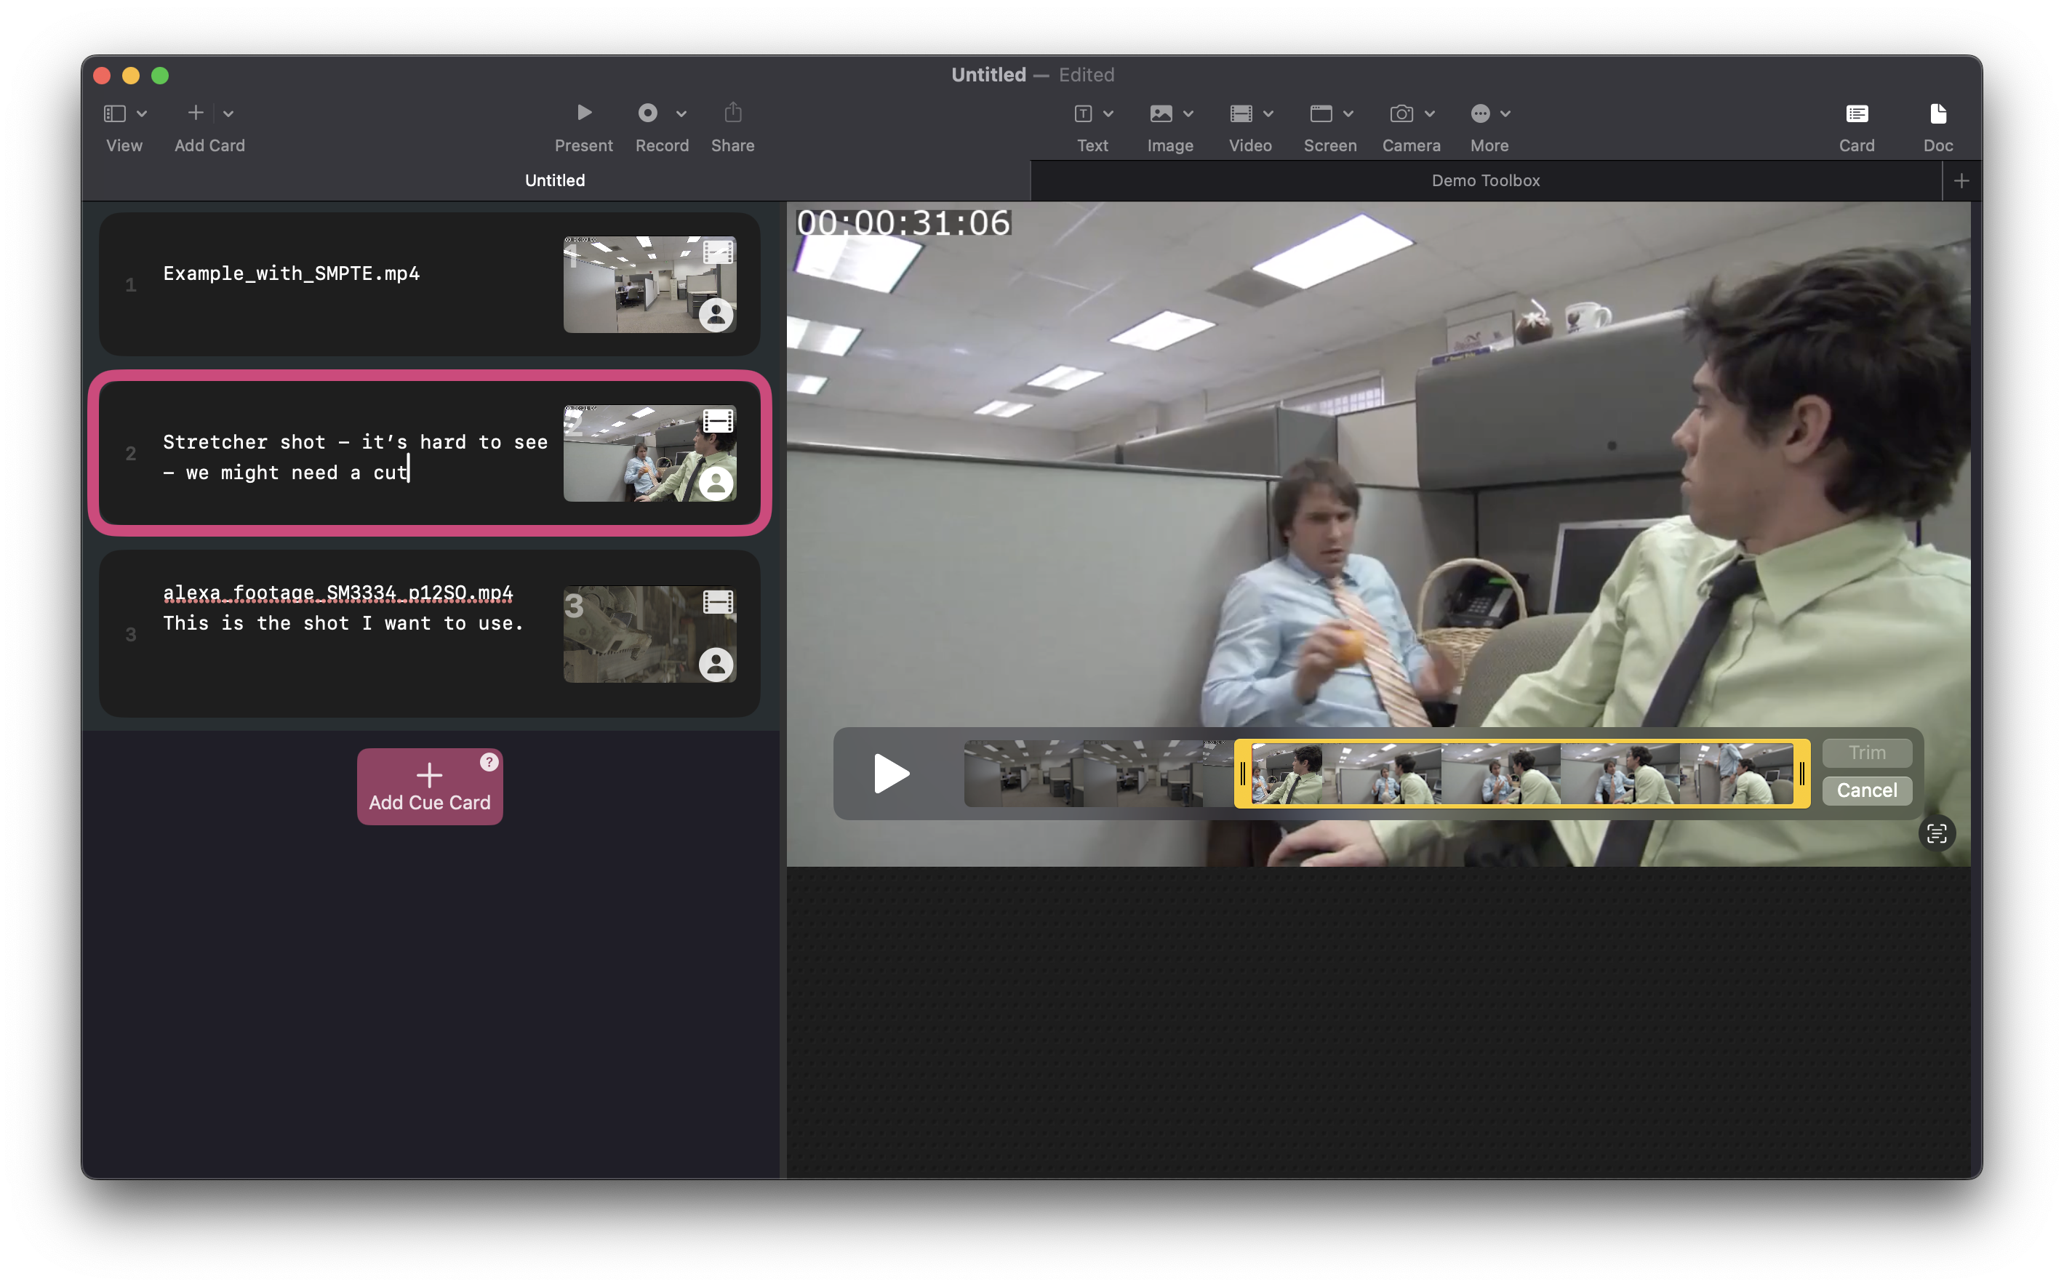Expand the Screen dropdown chevron
2064x1287 pixels.
click(1348, 114)
